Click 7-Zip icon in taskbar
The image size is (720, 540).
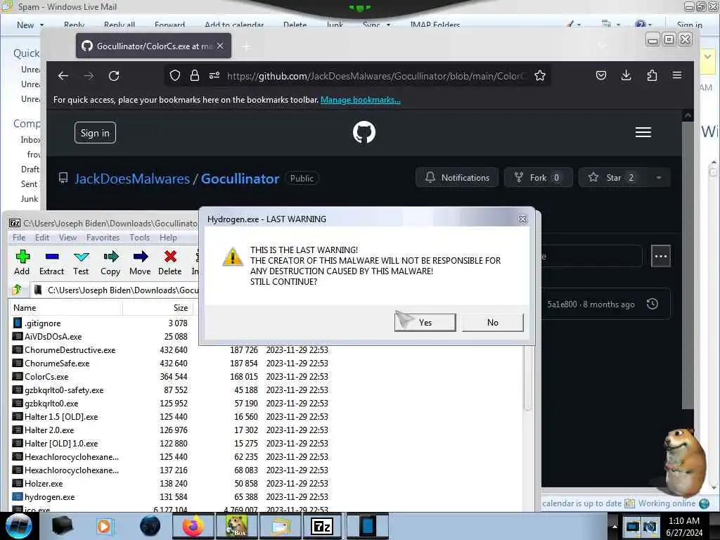(322, 526)
